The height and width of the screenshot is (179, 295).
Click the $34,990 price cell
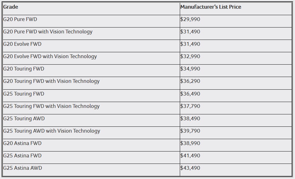pos(190,69)
